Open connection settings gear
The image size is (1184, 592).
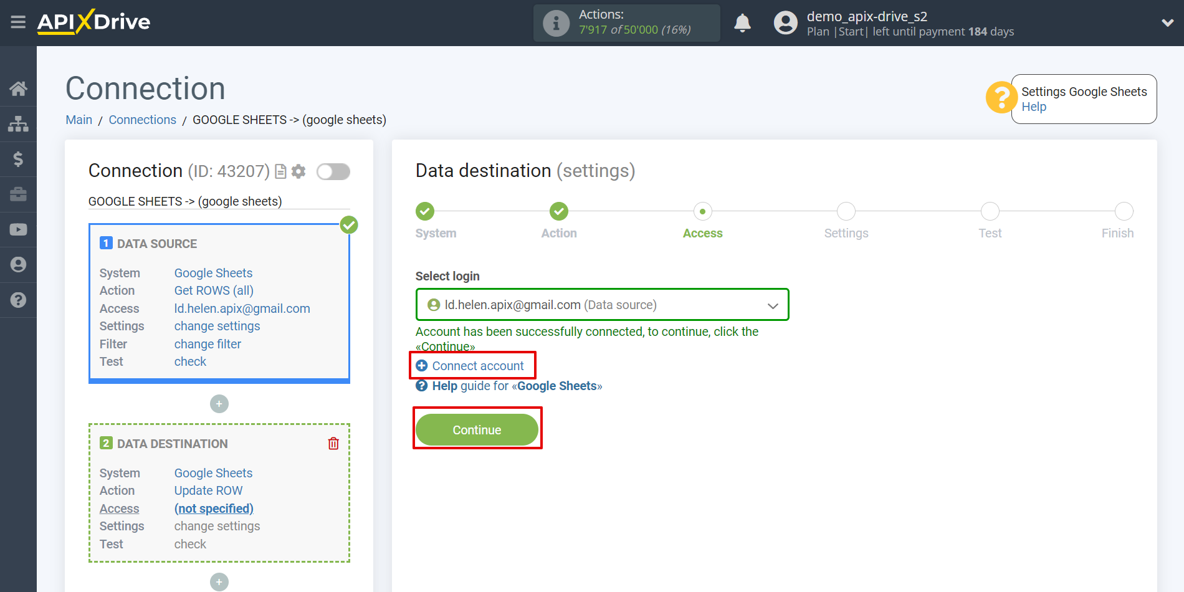click(x=298, y=171)
